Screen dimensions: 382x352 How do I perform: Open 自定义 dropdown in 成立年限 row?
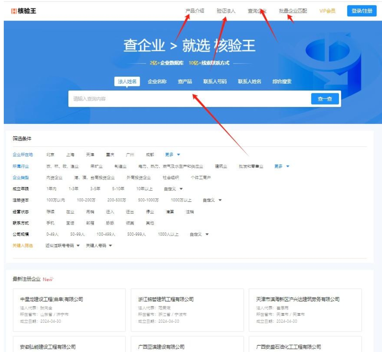[x=173, y=189]
